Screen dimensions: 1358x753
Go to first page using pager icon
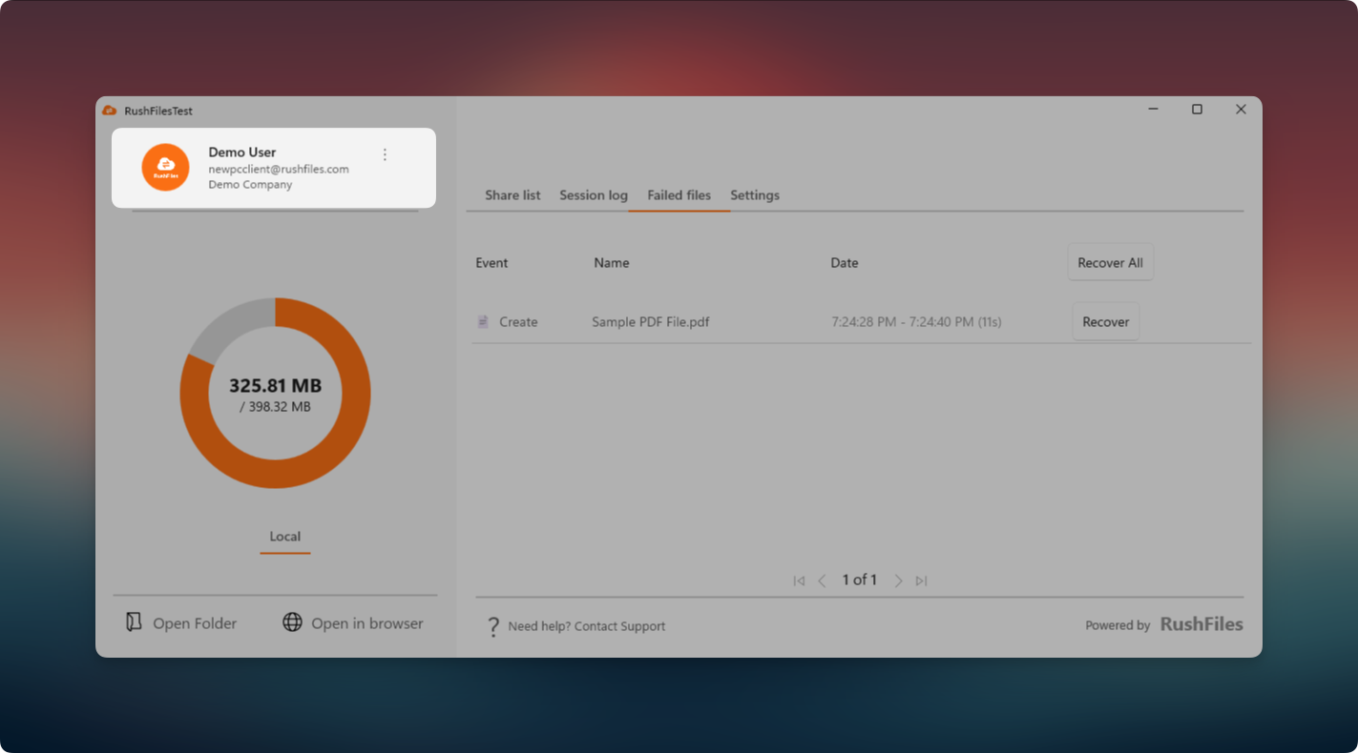(x=799, y=580)
